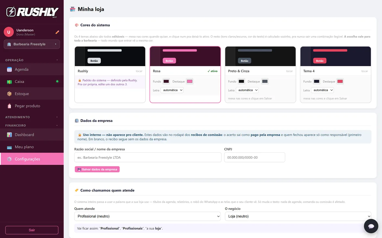Open Caixa money icon in sidebar
Image resolution: width=382 pixels, height=238 pixels.
(x=9, y=82)
